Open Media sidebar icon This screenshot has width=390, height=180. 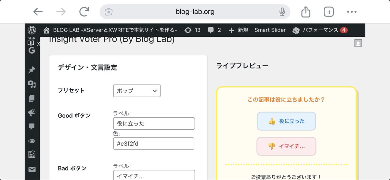point(32,84)
